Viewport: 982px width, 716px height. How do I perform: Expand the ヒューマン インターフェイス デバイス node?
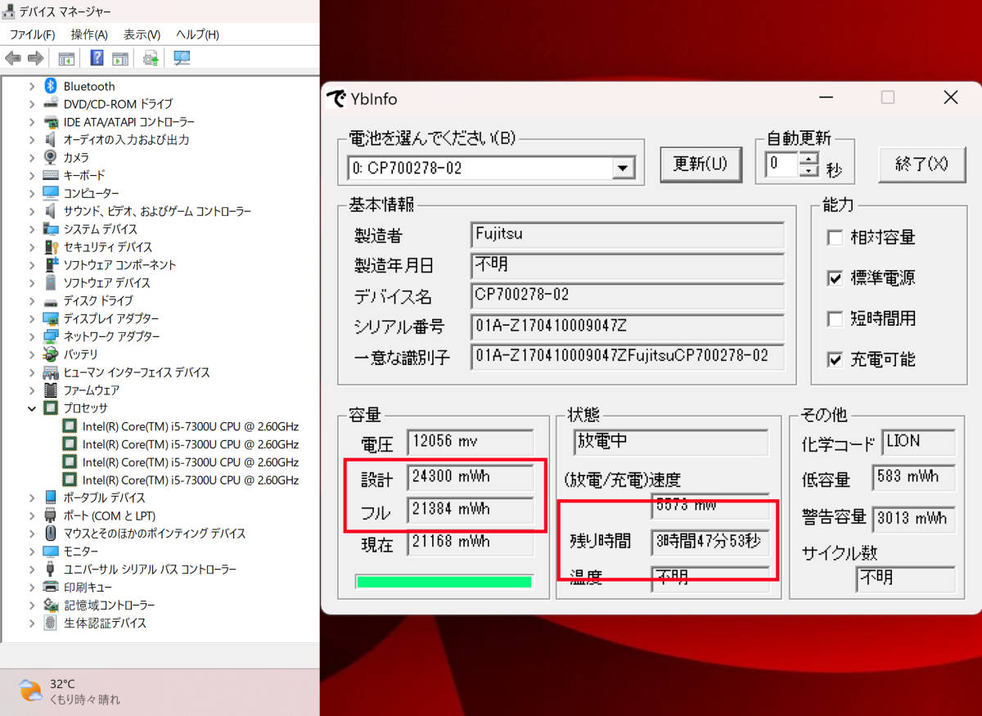coord(32,372)
